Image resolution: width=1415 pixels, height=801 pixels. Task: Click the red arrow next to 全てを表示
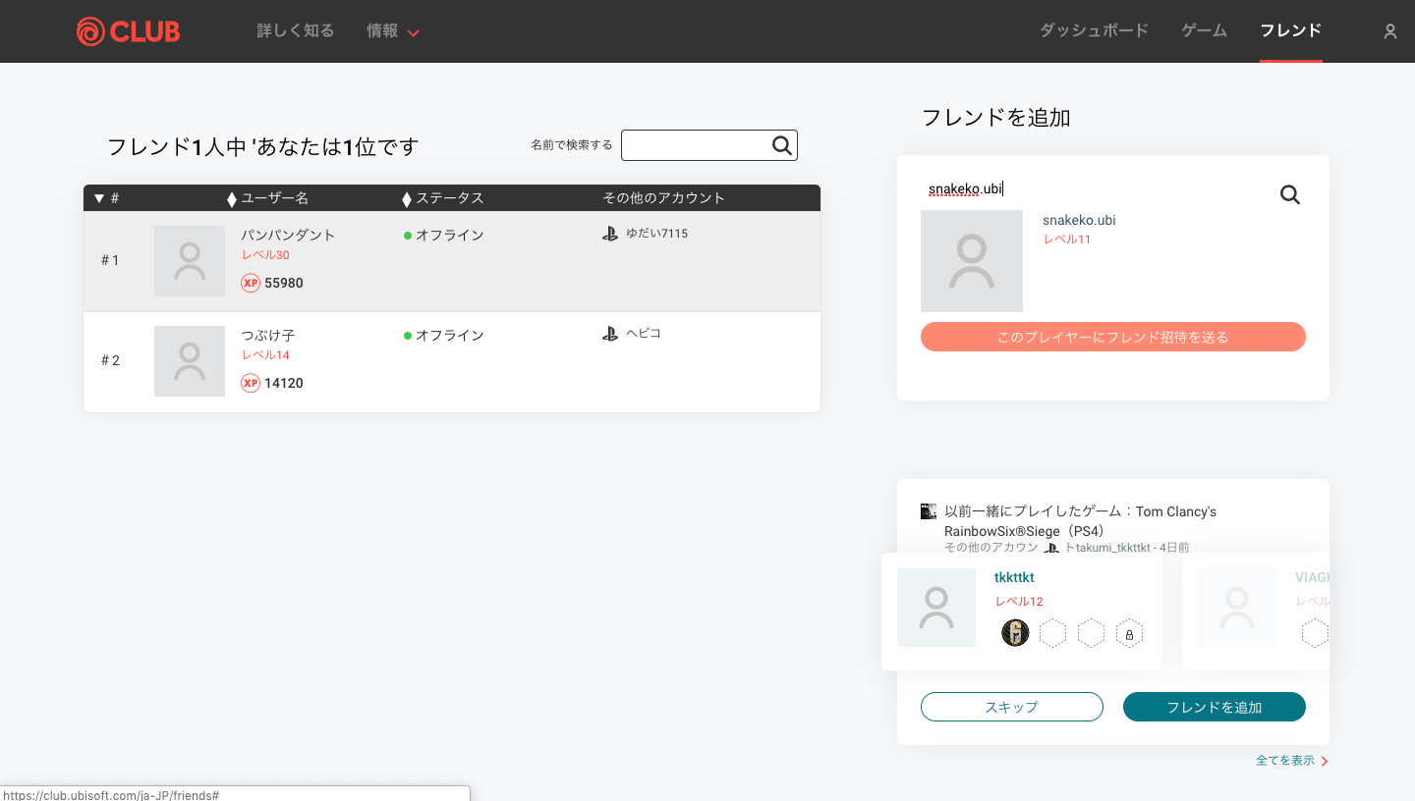point(1325,761)
